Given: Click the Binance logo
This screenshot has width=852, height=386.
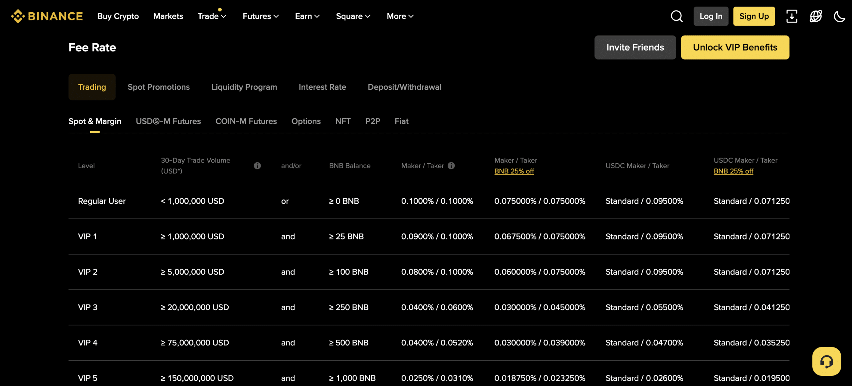Looking at the screenshot, I should point(47,16).
